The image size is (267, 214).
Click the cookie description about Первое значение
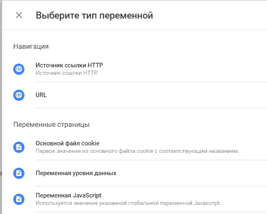pyautogui.click(x=137, y=151)
